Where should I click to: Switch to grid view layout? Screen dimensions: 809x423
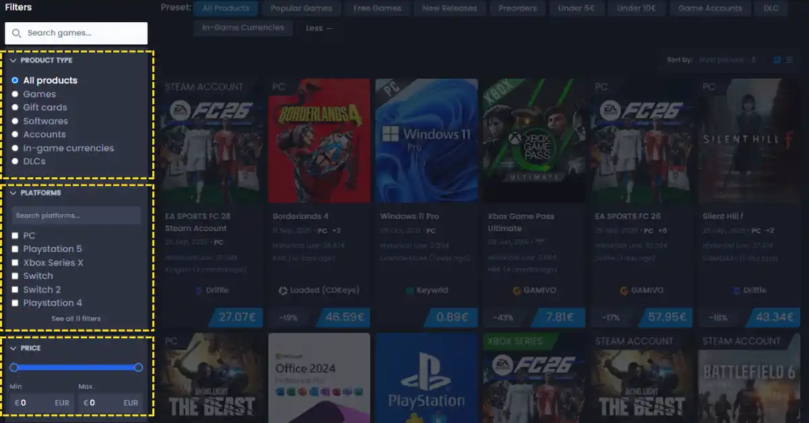coord(777,59)
